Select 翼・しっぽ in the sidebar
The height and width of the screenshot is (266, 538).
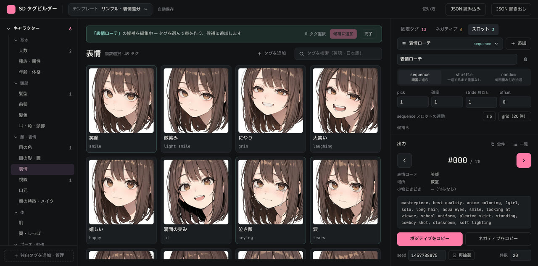point(42,233)
